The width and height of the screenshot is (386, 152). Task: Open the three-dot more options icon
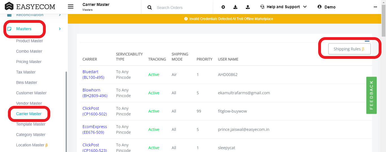coord(375,7)
